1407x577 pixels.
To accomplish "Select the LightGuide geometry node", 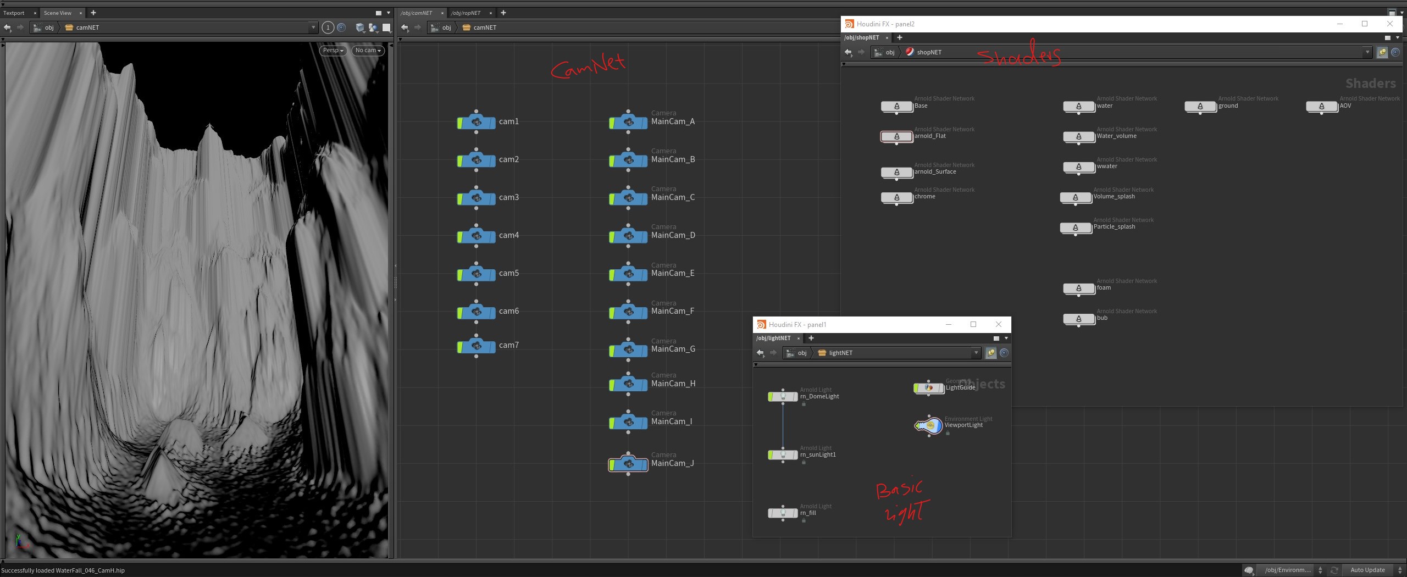I will pyautogui.click(x=928, y=388).
